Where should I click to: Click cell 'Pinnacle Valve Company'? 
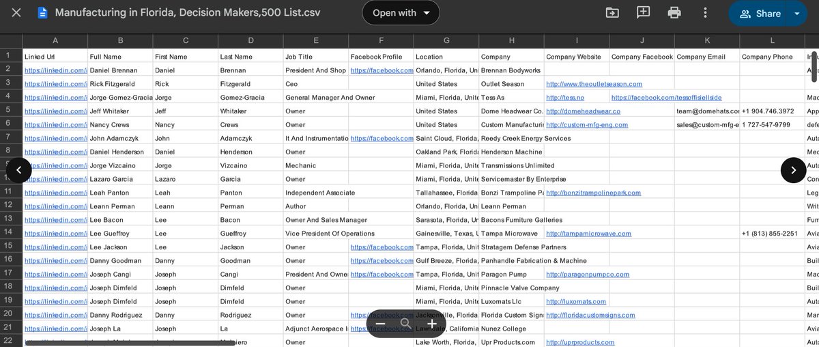coord(520,288)
